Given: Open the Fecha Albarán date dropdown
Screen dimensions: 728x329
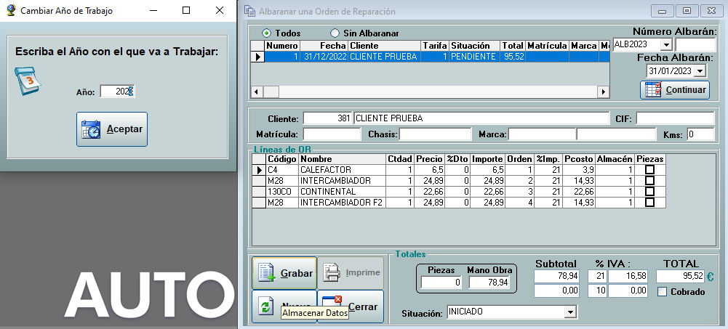Looking at the screenshot, I should 700,71.
